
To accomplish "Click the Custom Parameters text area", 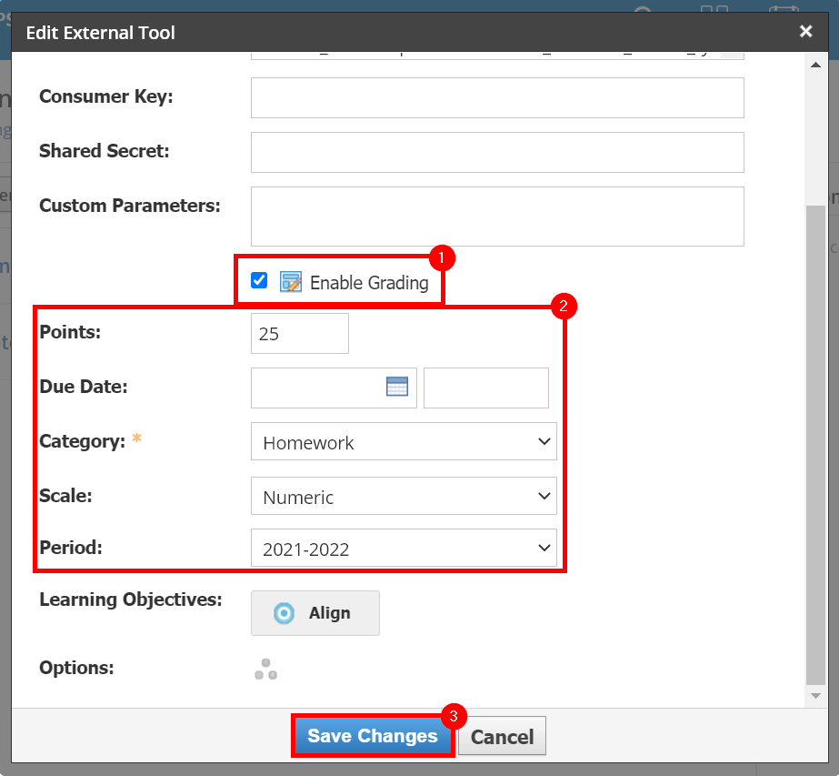I will 497,216.
